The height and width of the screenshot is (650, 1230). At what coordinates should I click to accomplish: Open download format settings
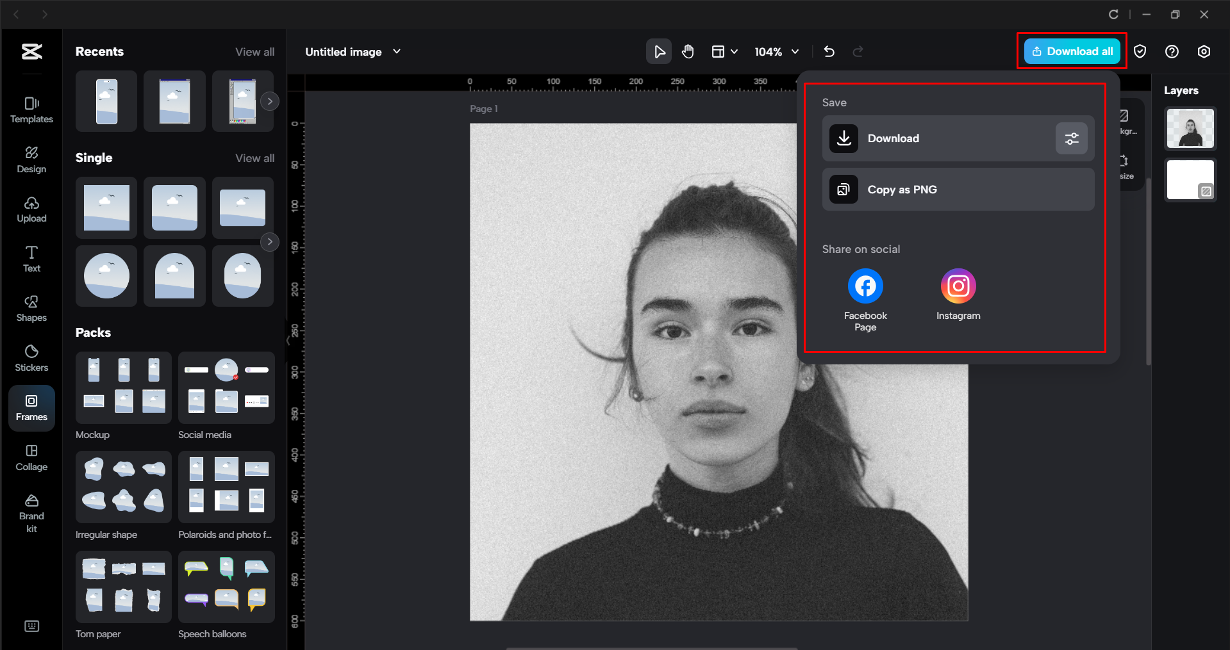[x=1071, y=138]
